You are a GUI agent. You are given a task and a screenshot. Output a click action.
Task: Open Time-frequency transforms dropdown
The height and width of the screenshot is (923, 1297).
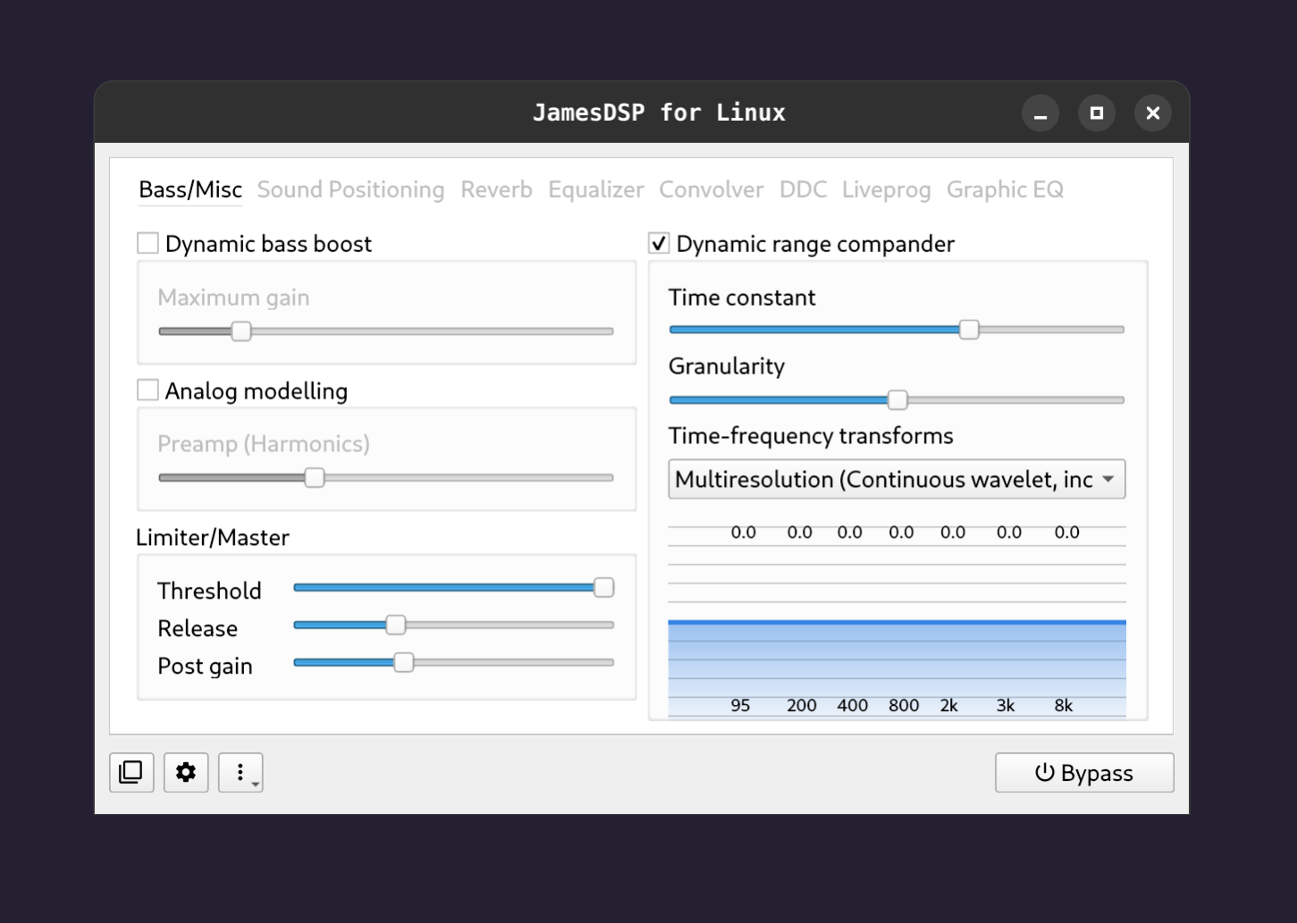click(x=897, y=480)
